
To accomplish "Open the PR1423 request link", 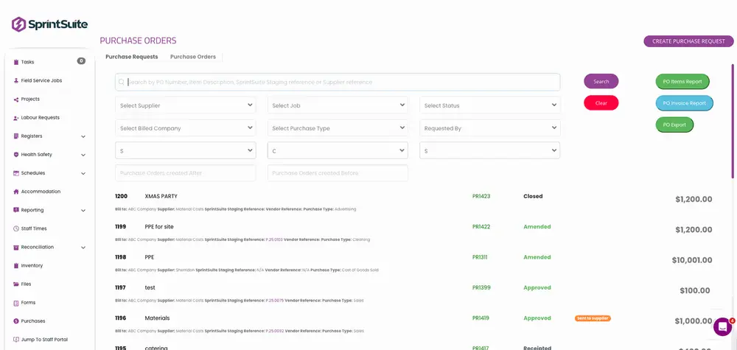I will [481, 197].
